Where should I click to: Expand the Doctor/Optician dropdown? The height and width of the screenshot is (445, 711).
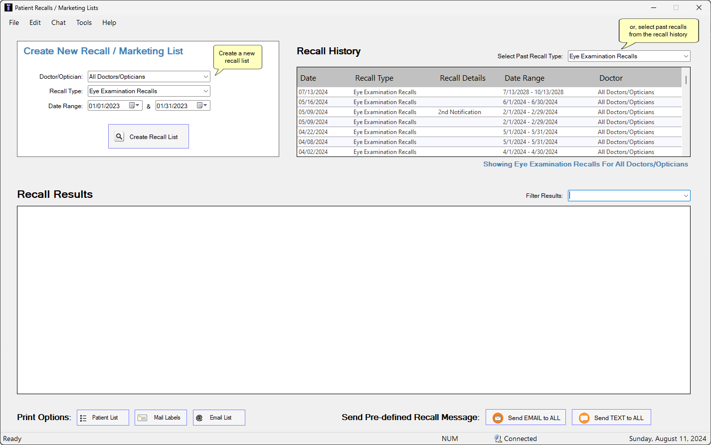coord(206,77)
